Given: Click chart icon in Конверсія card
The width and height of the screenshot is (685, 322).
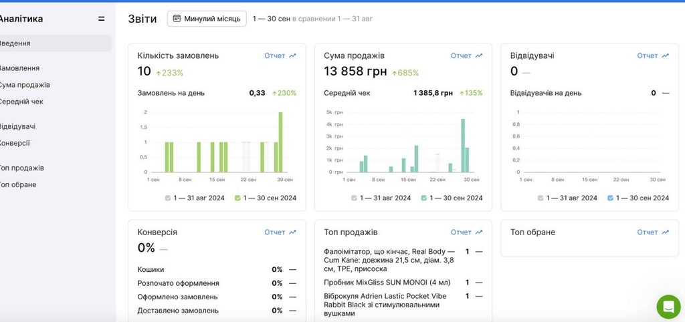Looking at the screenshot, I should 293,232.
